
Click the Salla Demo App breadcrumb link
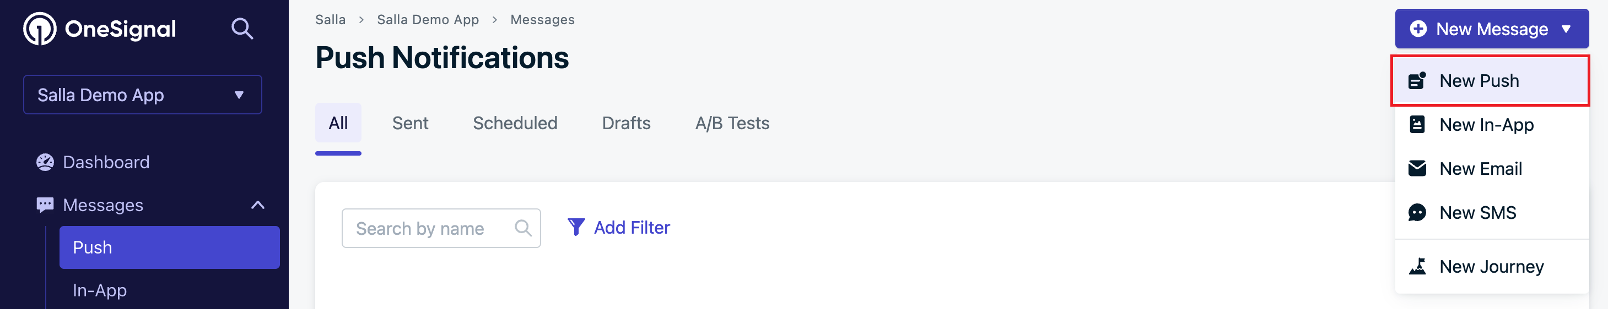coord(428,20)
